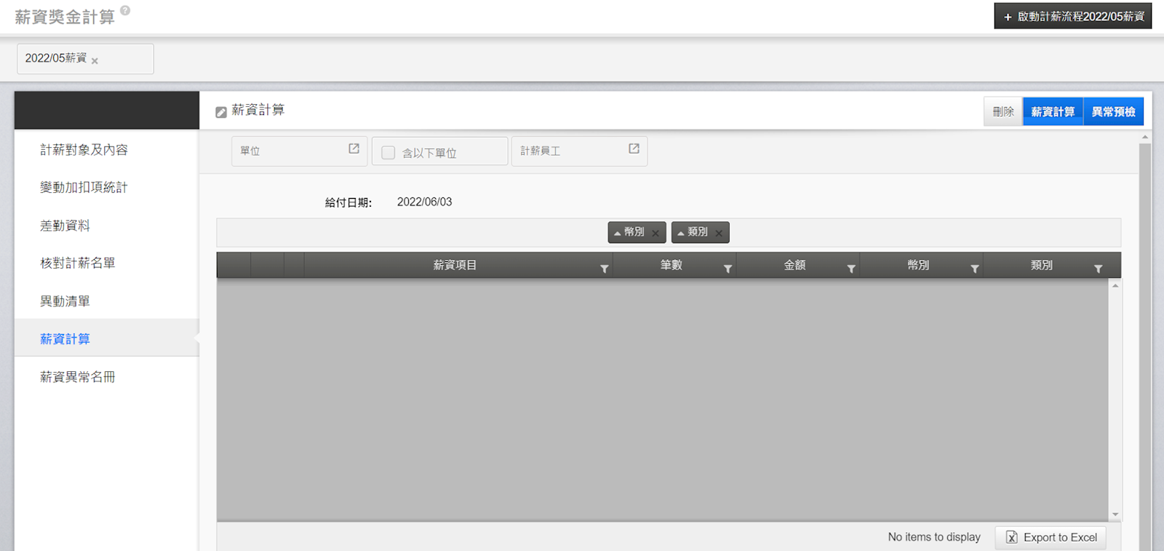The image size is (1164, 551).
Task: Click the help question mark icon beside 薪資獎金計算
Action: (125, 10)
